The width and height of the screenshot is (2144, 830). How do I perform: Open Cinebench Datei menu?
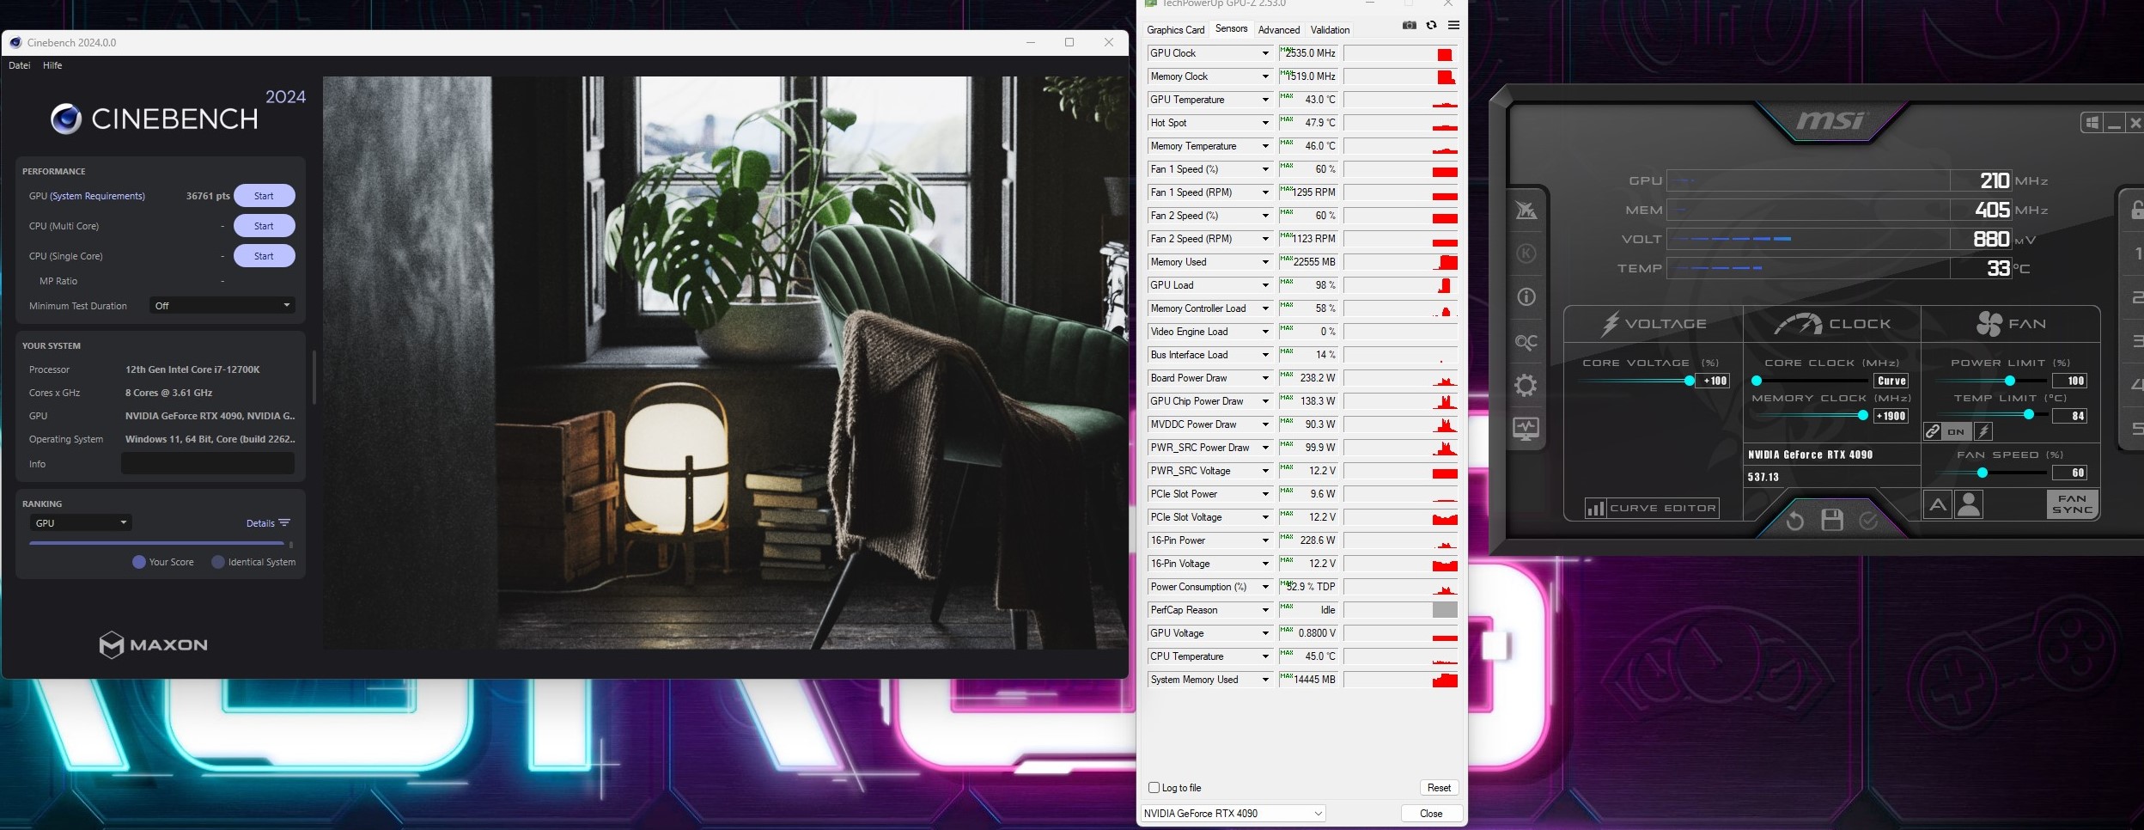20,65
